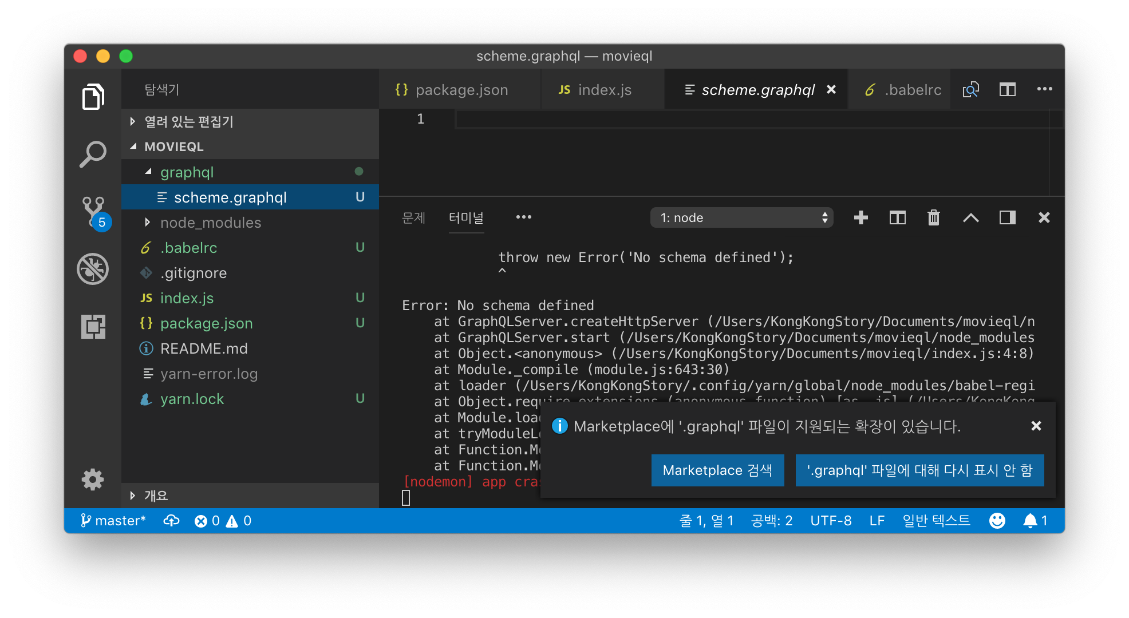Toggle panel position to the right side

pos(1007,217)
